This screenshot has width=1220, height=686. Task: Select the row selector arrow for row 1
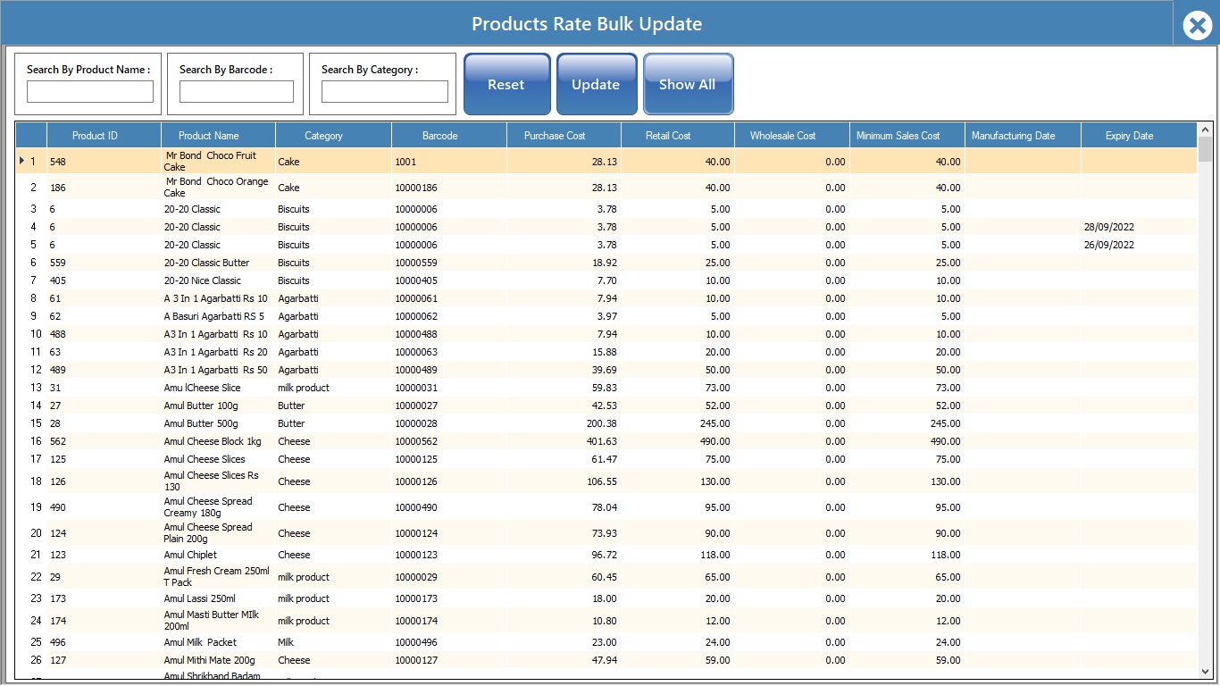pos(22,162)
